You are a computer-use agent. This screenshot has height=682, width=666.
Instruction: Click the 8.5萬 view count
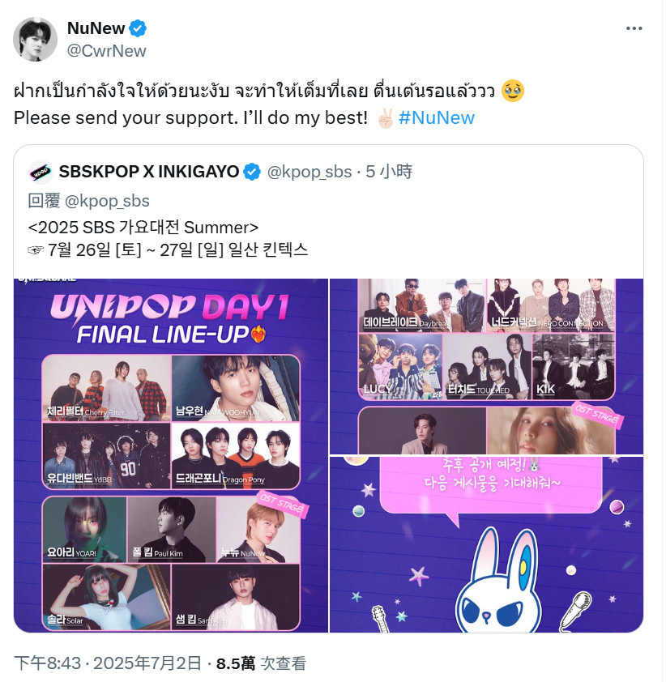pyautogui.click(x=236, y=663)
